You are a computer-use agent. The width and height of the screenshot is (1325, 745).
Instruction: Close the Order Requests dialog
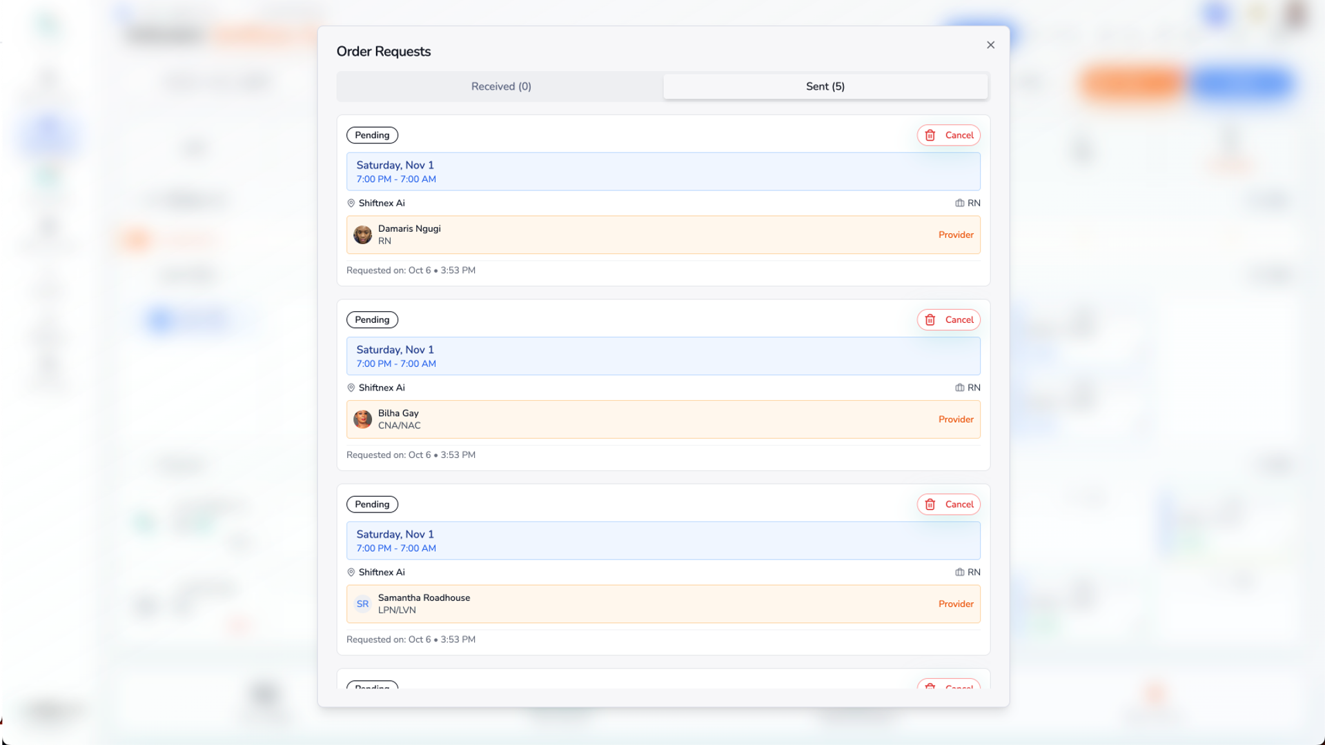click(x=990, y=45)
